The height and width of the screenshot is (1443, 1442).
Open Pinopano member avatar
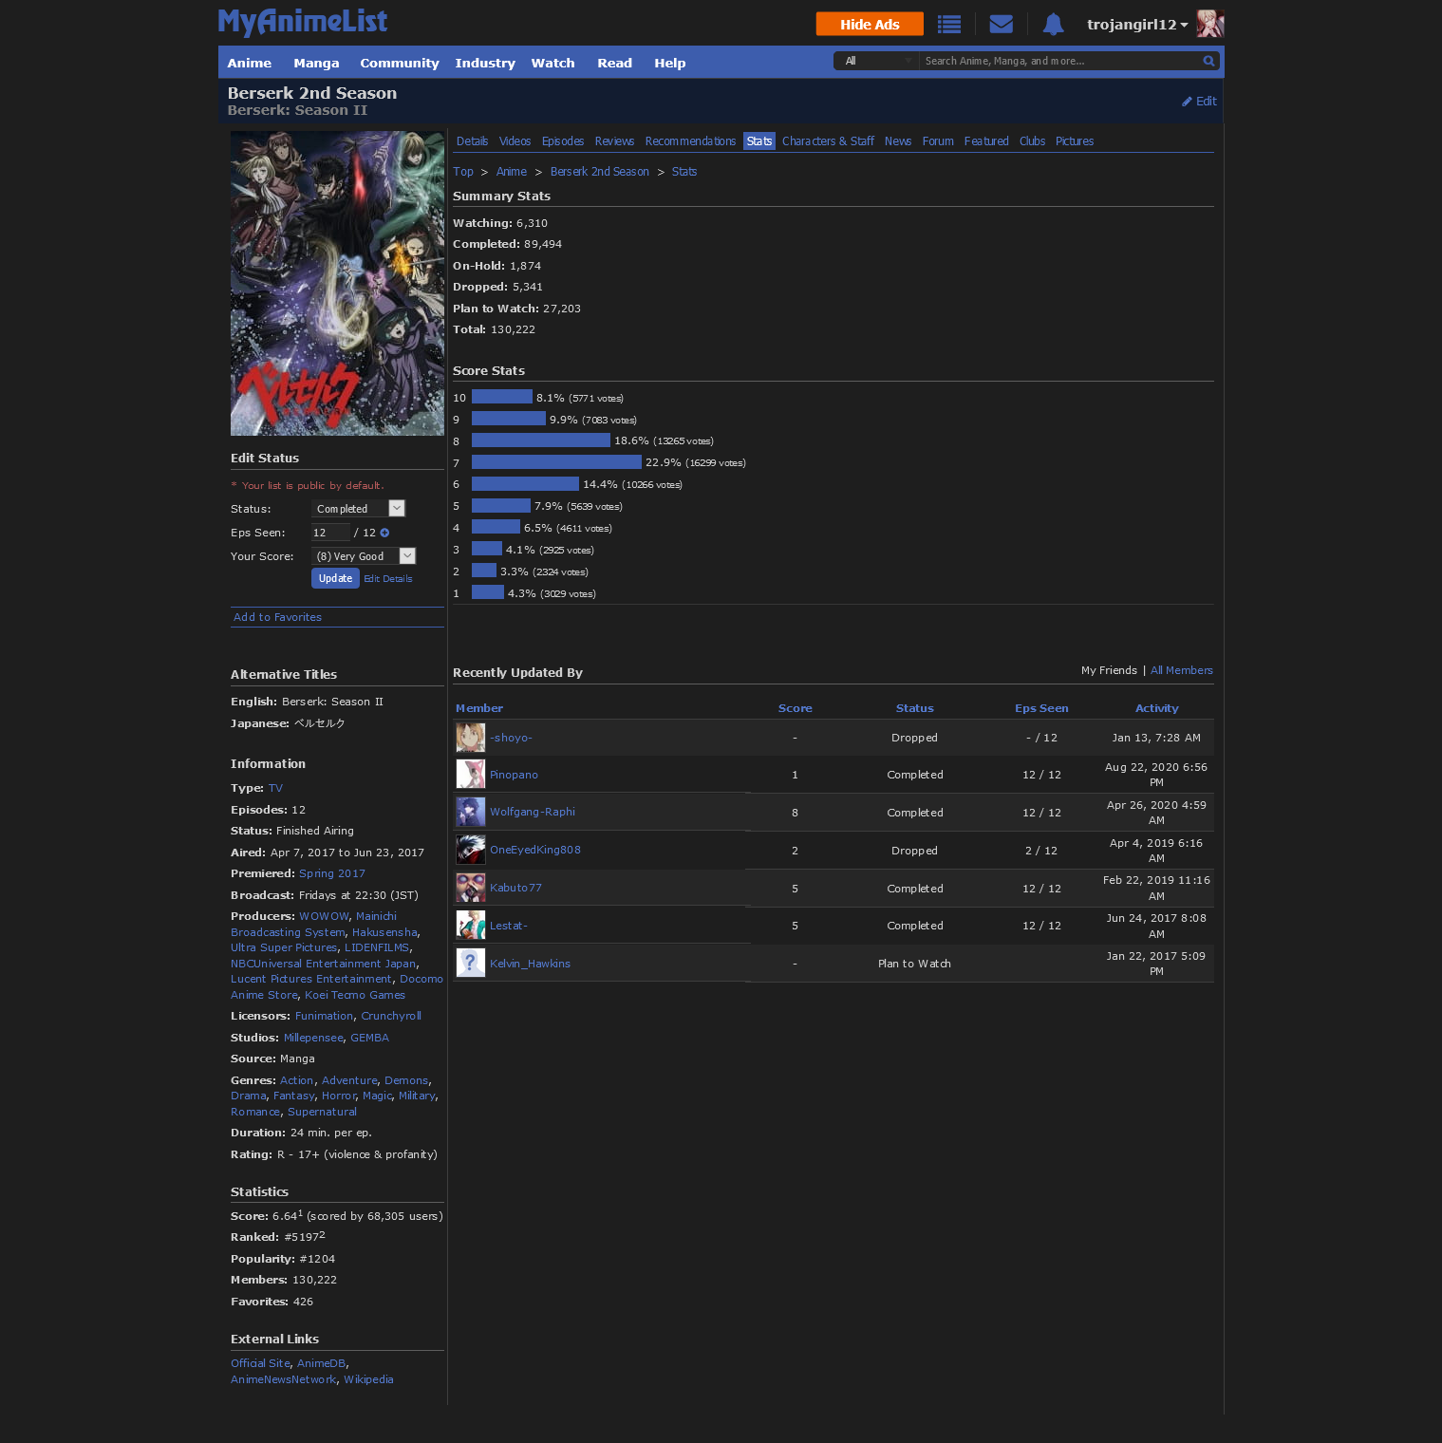471,775
